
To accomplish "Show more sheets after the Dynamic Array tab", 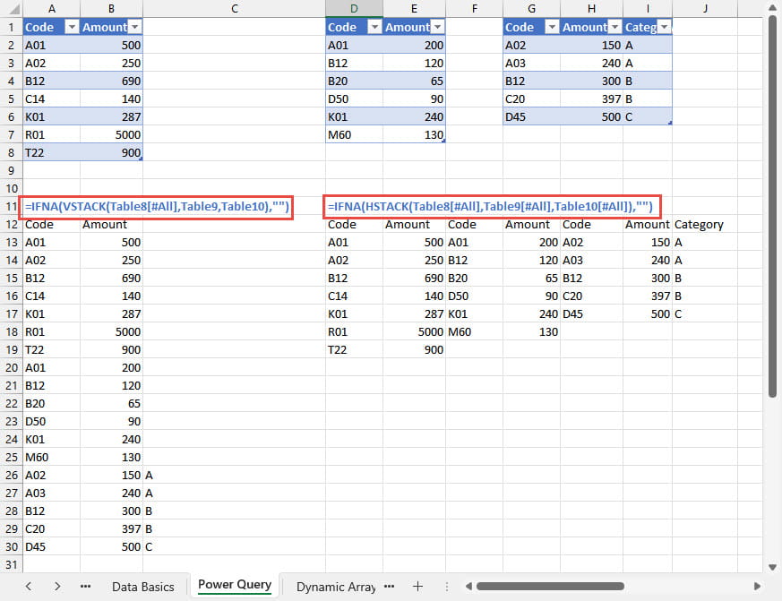I will coord(390,586).
